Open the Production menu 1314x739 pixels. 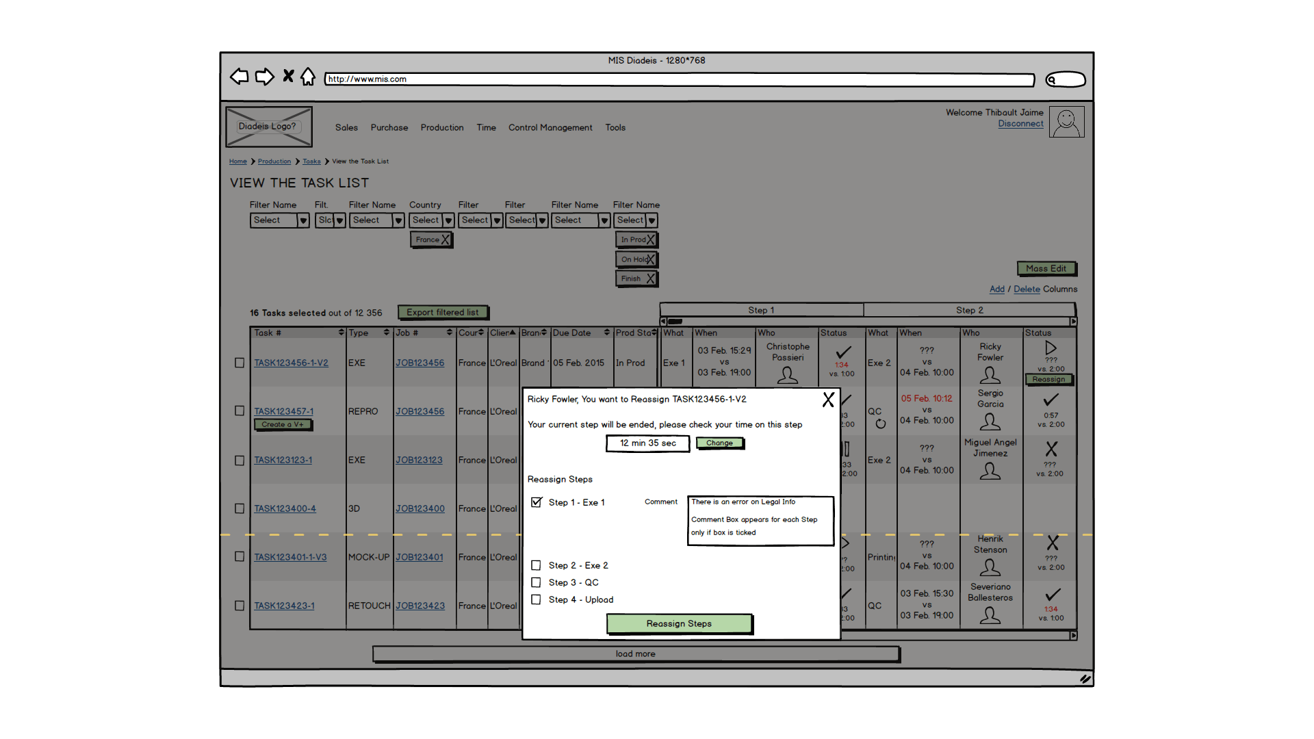(442, 127)
